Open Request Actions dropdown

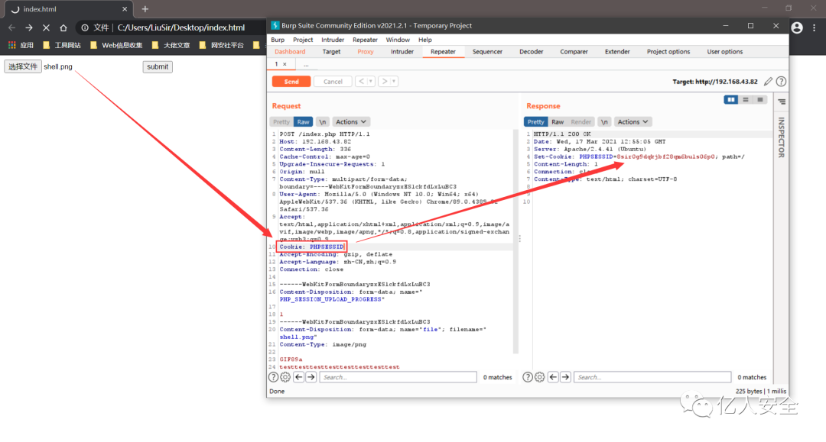(x=351, y=122)
